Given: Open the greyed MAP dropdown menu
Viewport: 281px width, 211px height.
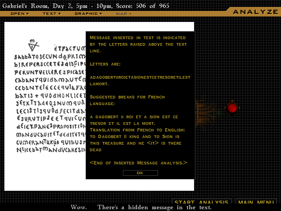Looking at the screenshot, I should click(x=123, y=14).
